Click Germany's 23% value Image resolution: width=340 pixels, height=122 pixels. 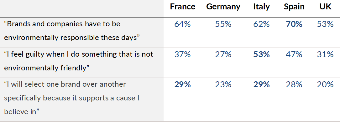[223, 84]
